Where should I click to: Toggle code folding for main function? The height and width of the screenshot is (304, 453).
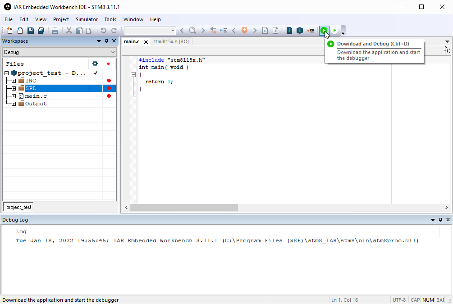pyautogui.click(x=133, y=74)
